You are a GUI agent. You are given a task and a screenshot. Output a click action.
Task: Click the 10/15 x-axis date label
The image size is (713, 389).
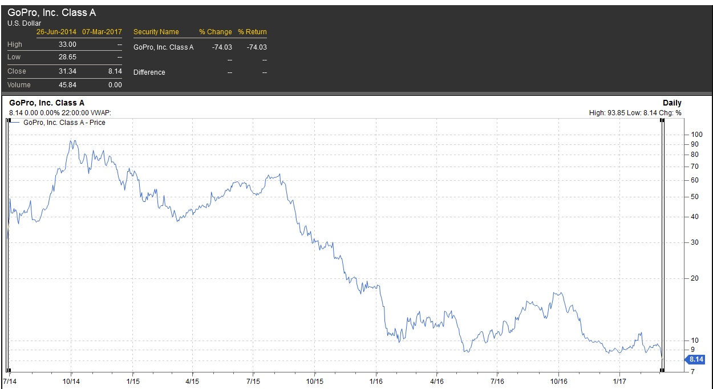[315, 380]
